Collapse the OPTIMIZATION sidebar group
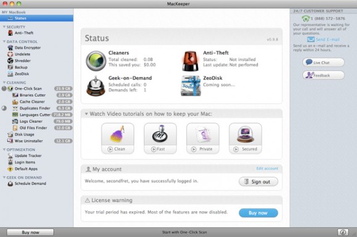The image size is (357, 237). point(4,150)
